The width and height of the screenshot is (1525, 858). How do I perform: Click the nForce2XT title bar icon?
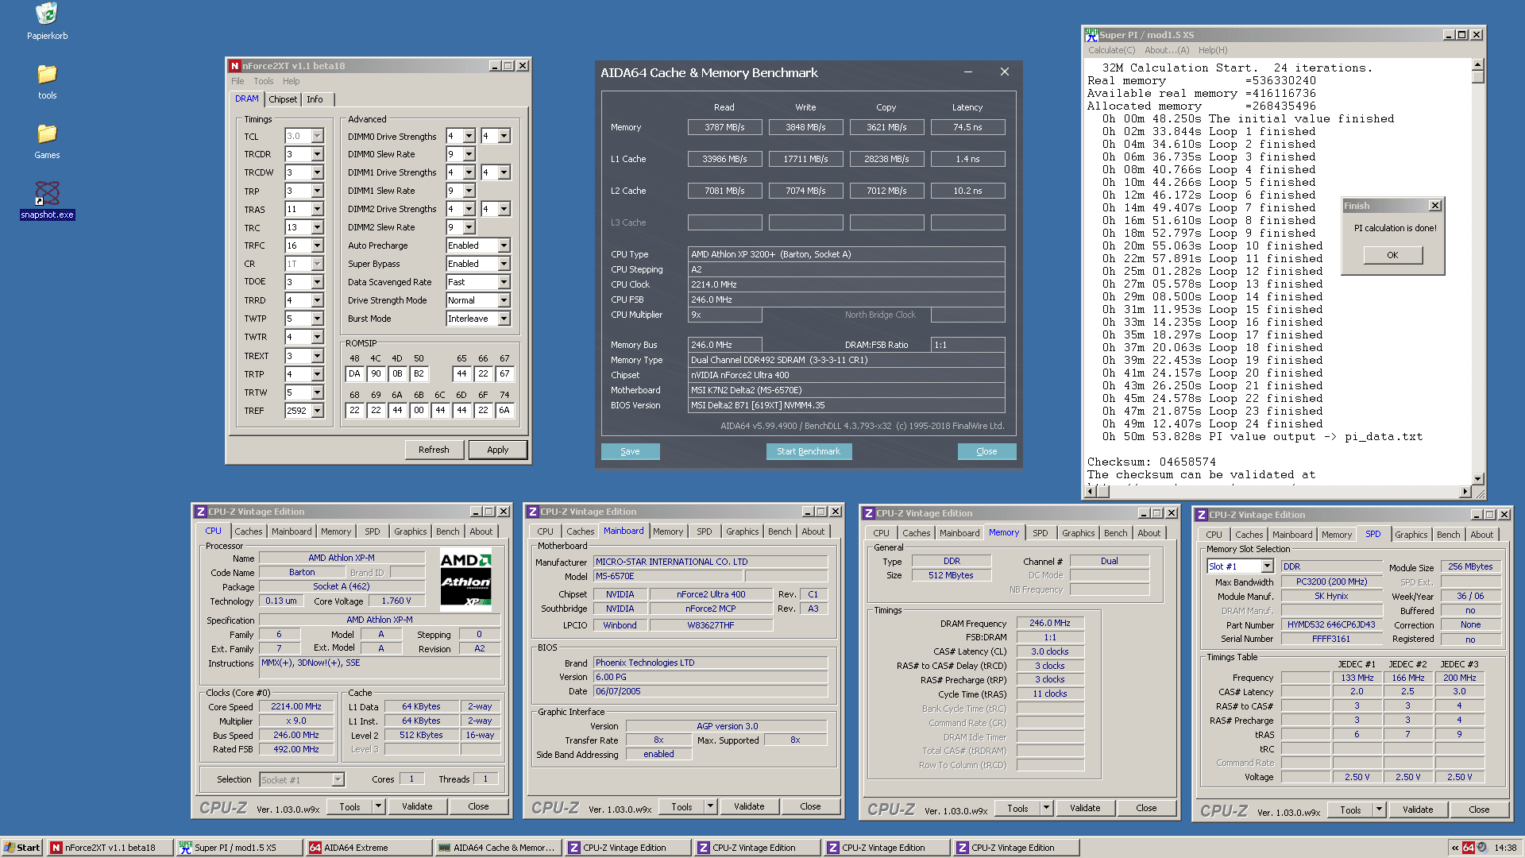pos(234,66)
